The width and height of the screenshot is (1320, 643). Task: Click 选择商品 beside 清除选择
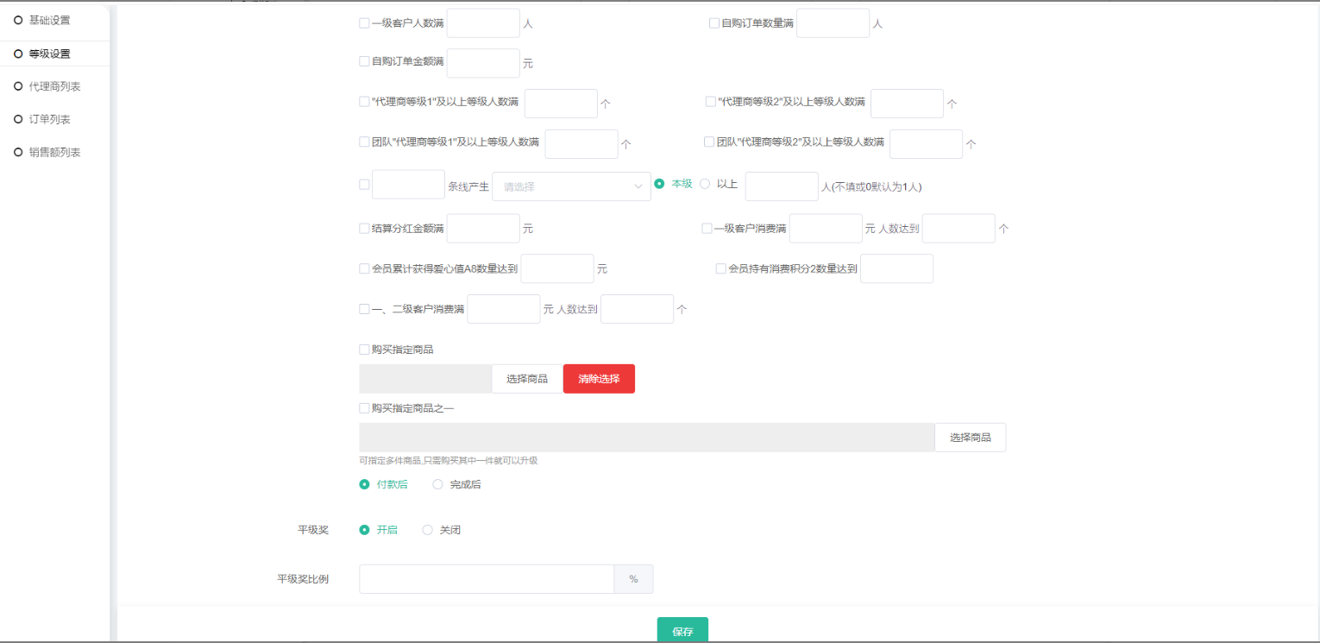tap(527, 379)
